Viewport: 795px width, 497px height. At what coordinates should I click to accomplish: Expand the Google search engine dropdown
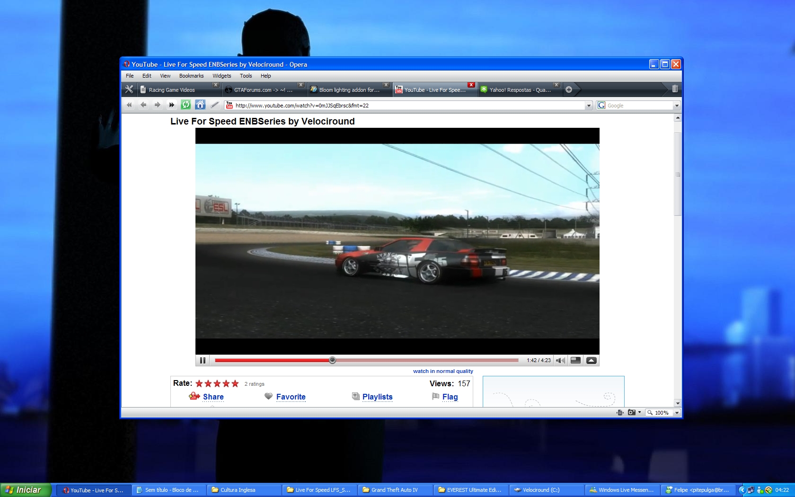point(677,106)
